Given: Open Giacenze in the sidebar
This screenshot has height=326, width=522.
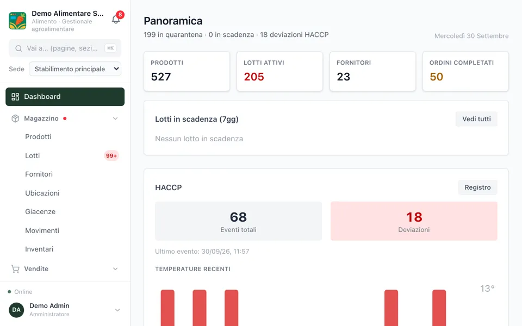Looking at the screenshot, I should (40, 211).
